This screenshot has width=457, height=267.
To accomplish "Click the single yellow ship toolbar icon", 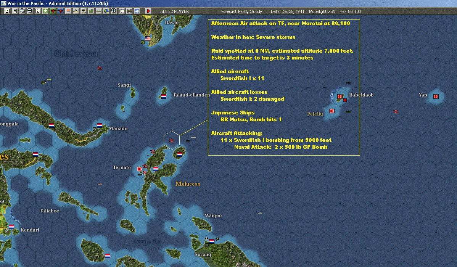I will 76,11.
